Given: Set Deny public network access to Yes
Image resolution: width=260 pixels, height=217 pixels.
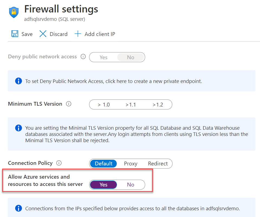Looking at the screenshot, I should coord(103,57).
